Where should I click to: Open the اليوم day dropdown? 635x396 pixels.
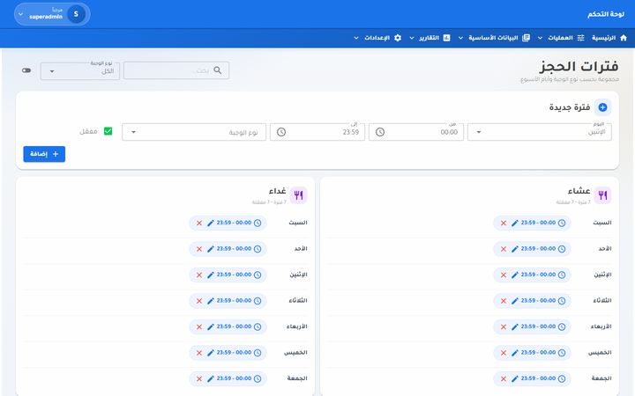[540, 132]
